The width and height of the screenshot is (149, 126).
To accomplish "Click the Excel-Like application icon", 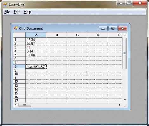I will coord(5,4).
